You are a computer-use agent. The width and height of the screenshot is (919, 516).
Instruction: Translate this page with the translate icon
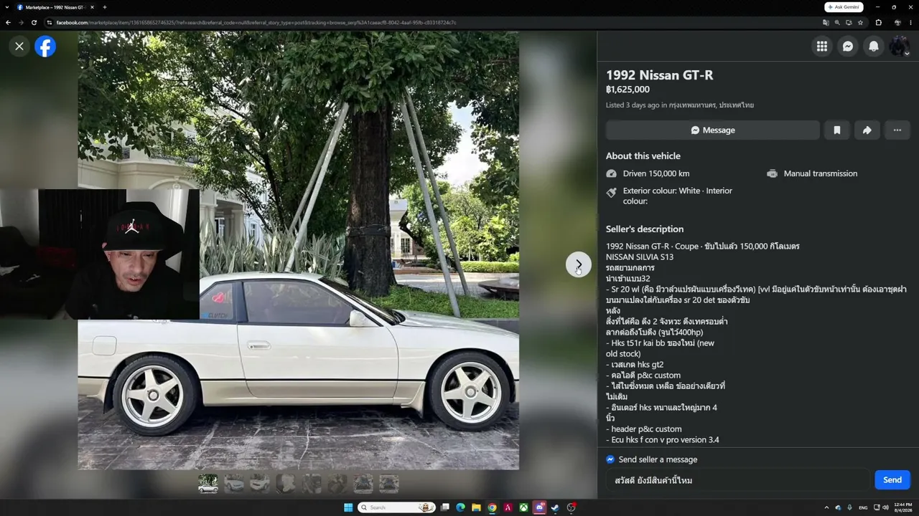pos(826,22)
